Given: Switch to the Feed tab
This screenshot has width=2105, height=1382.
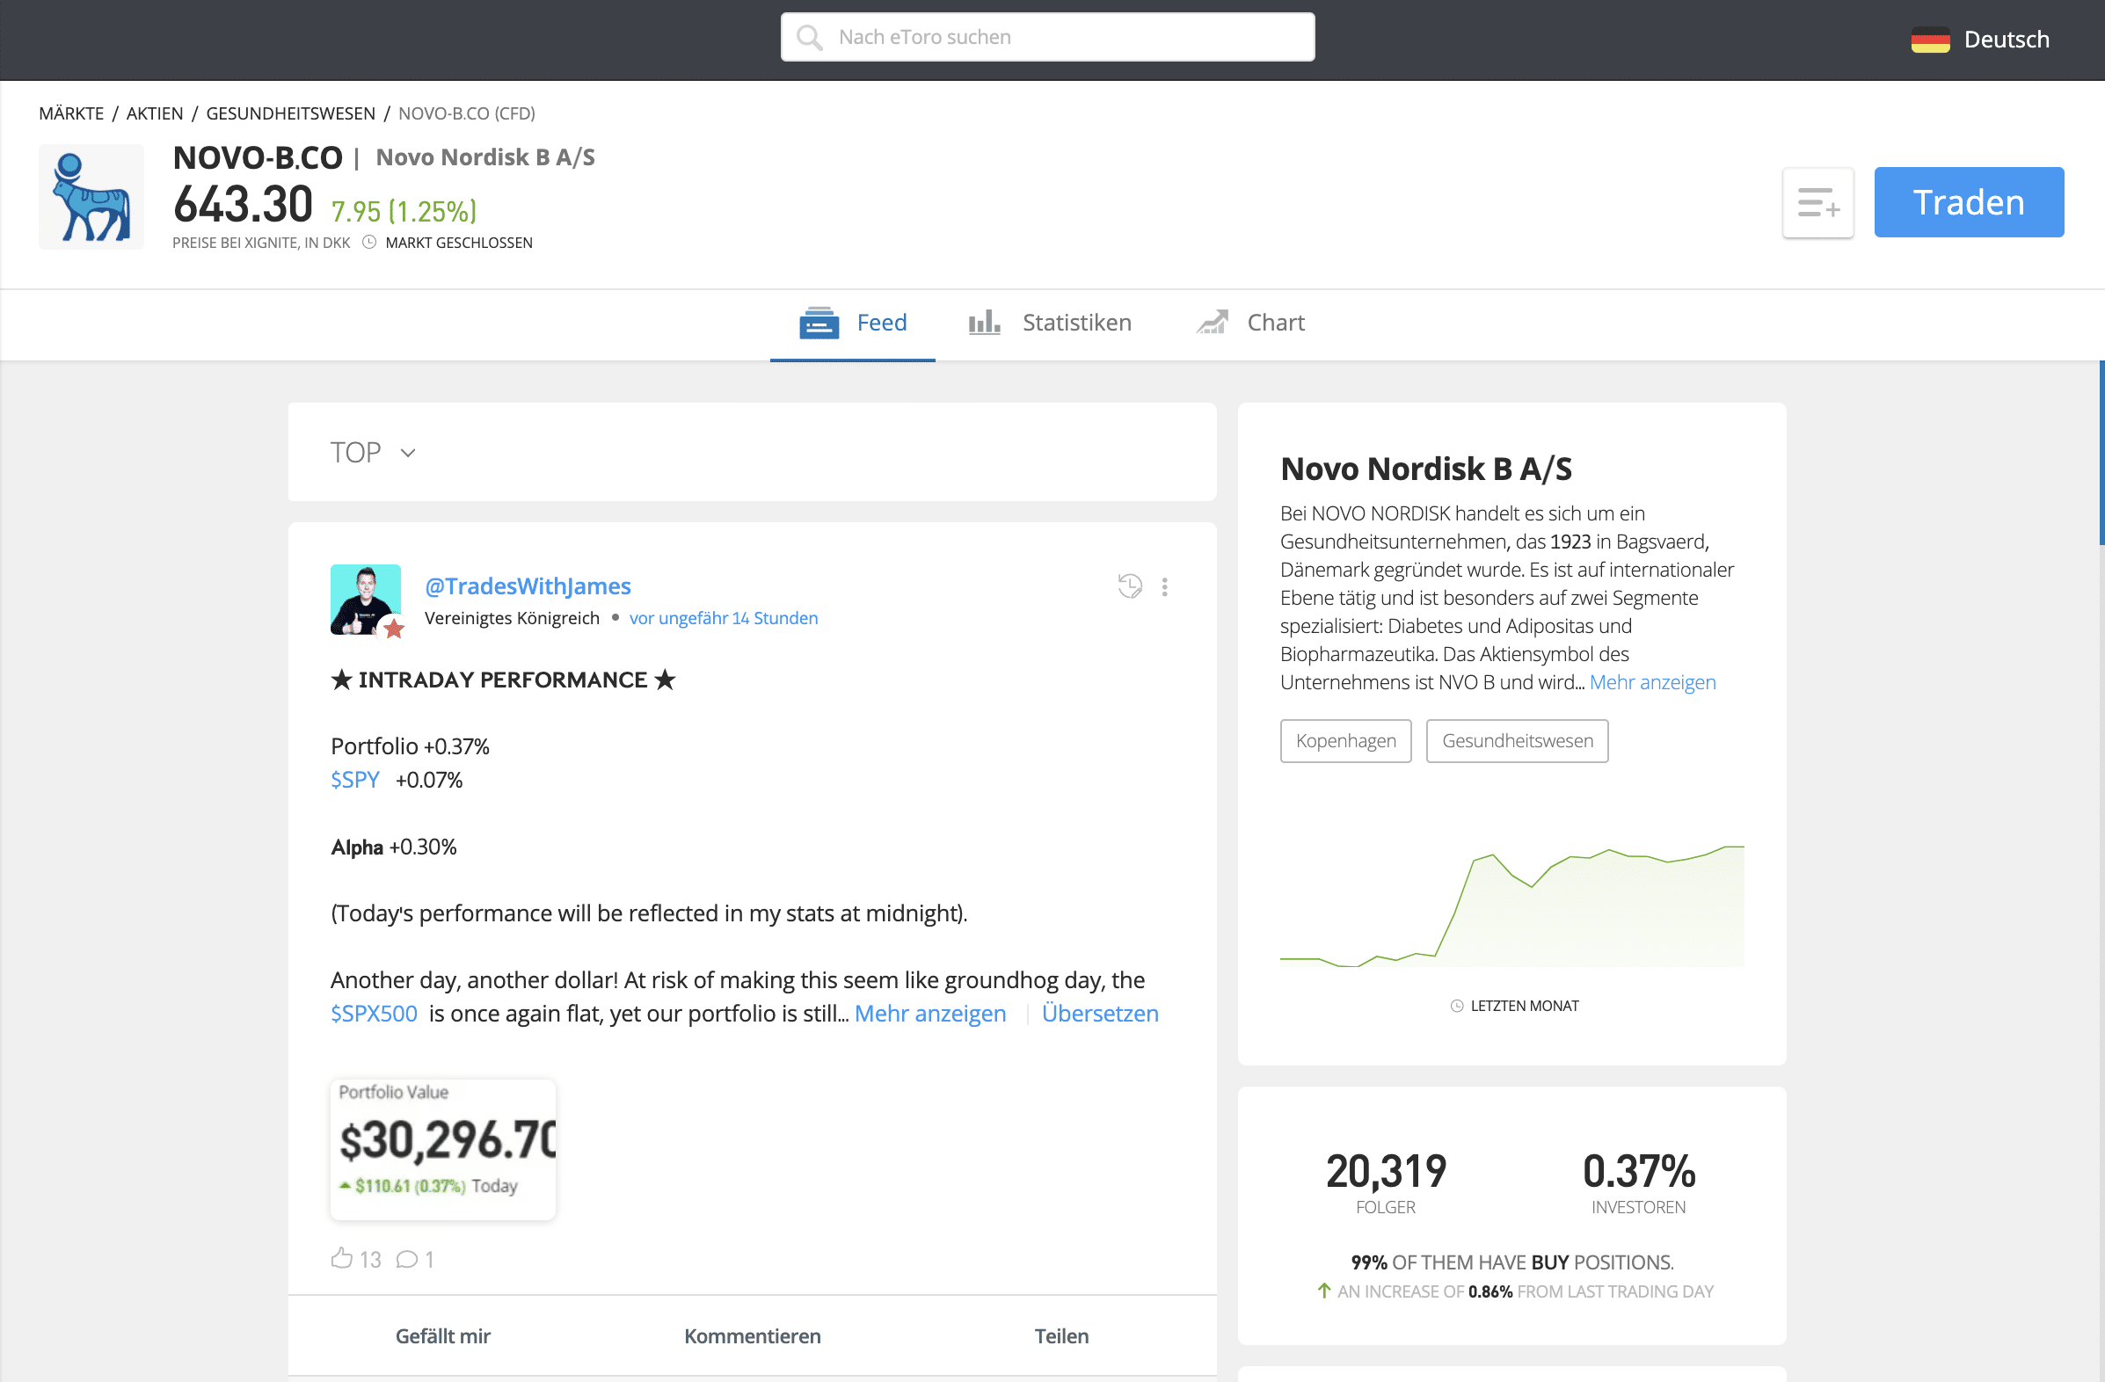Looking at the screenshot, I should pos(853,323).
